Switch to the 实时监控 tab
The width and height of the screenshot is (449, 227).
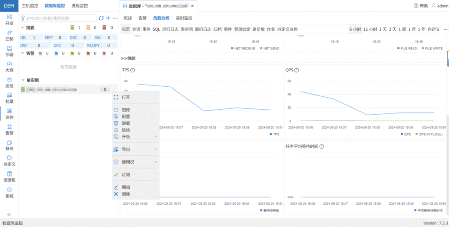coord(184,18)
